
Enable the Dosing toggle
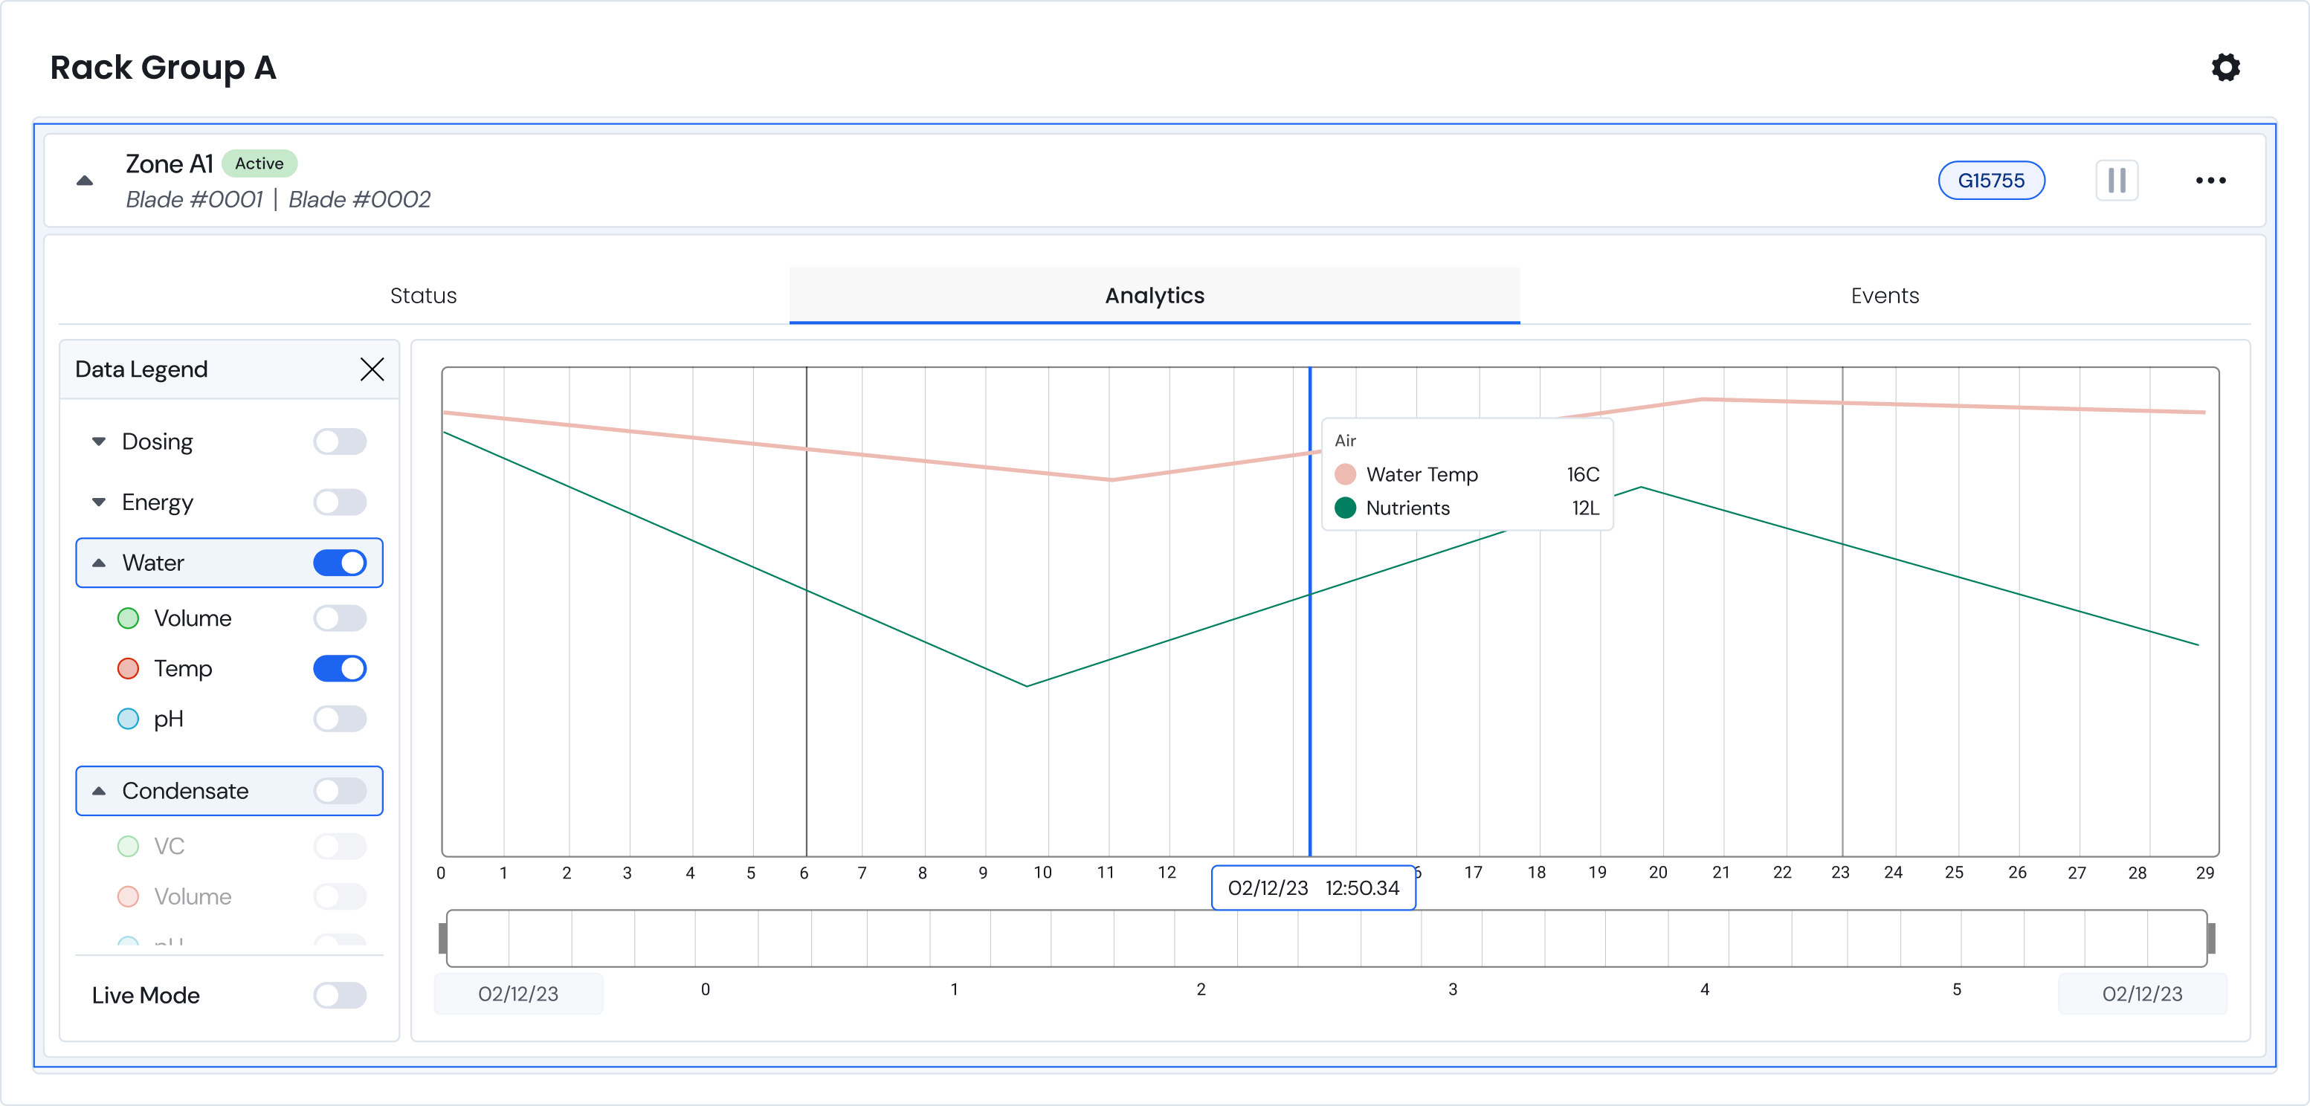pos(340,442)
